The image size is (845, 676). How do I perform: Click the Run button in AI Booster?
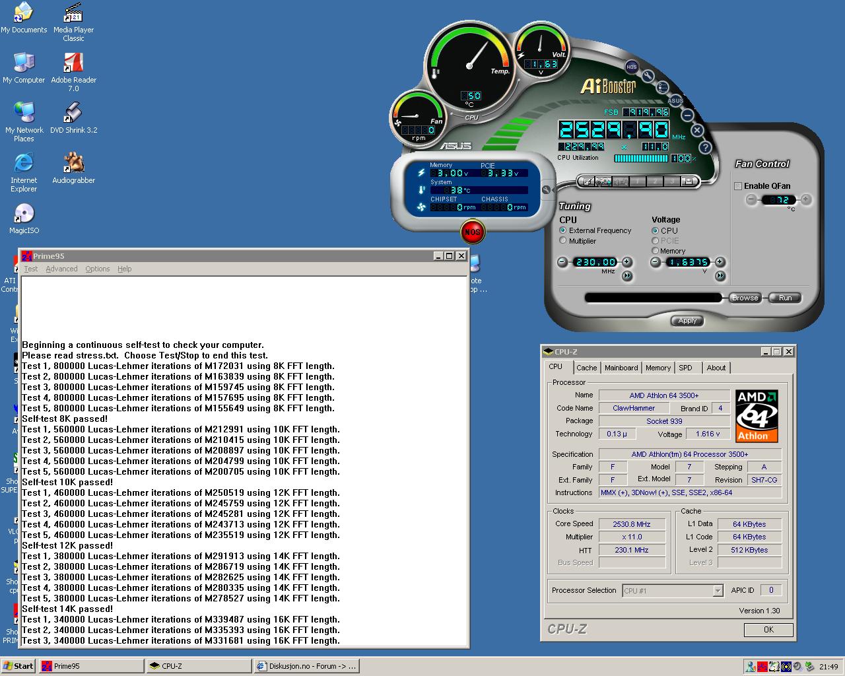click(x=785, y=298)
